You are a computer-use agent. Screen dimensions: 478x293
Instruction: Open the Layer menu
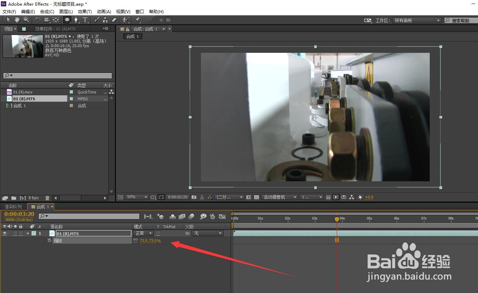tap(66, 12)
